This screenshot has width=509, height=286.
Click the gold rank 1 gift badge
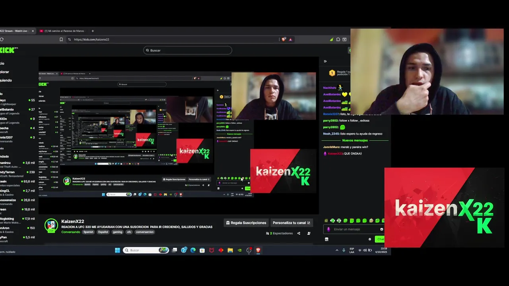click(332, 73)
